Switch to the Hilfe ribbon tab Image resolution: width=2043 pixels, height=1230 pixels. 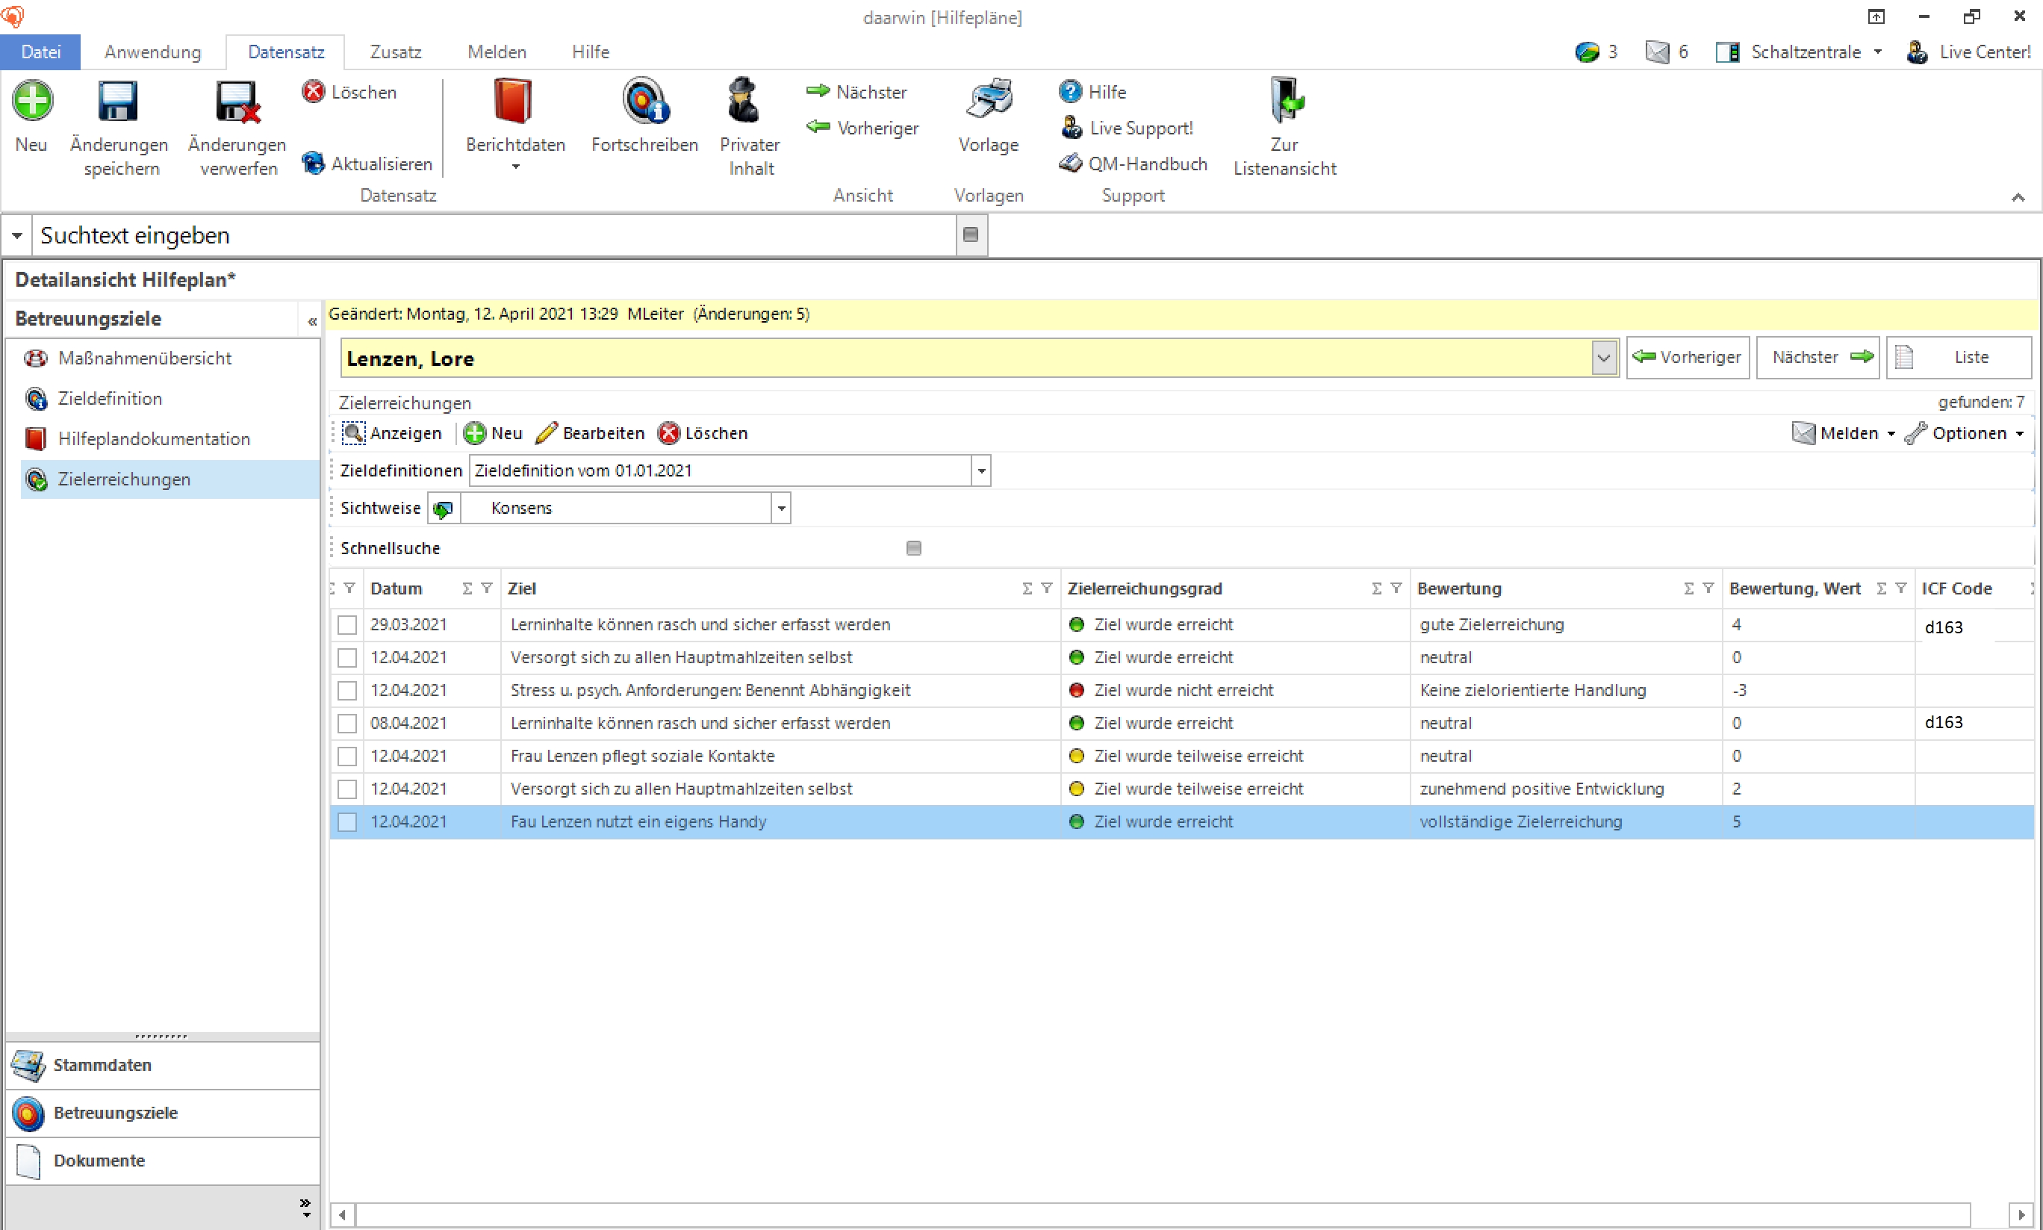(590, 52)
